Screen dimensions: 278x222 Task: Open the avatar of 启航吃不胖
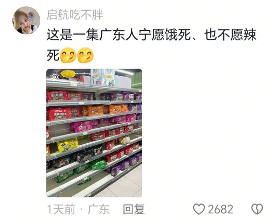coord(26,20)
